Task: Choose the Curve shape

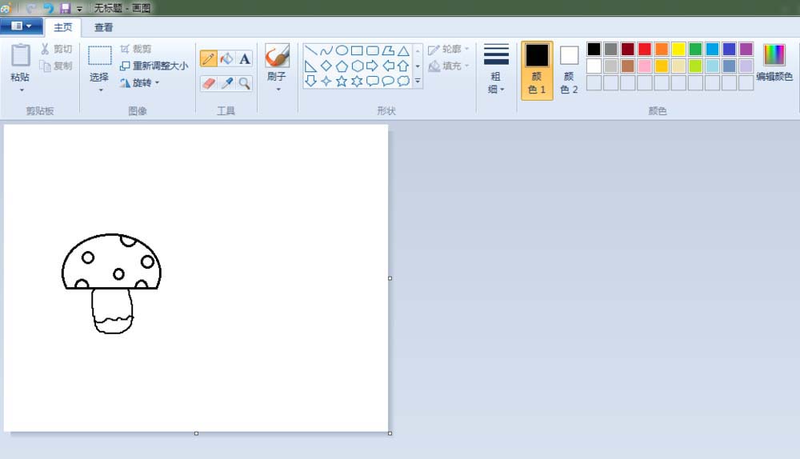Action: pyautogui.click(x=326, y=50)
